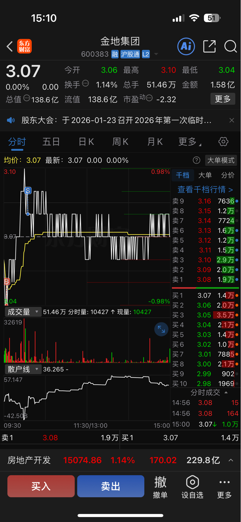This screenshot has height=522, width=241.
Task: Open the Ai assistant icon
Action: click(x=186, y=46)
